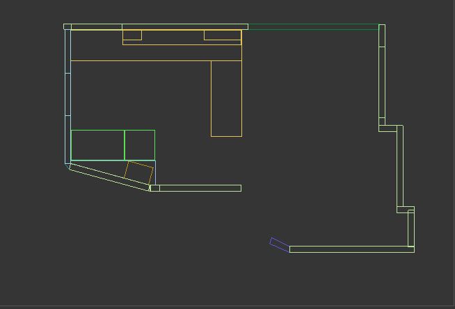
Task: Select the middle right vertical wall segment
Action: (x=400, y=167)
